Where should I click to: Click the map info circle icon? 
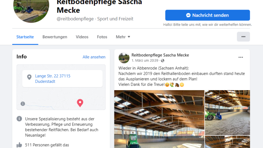23,104
